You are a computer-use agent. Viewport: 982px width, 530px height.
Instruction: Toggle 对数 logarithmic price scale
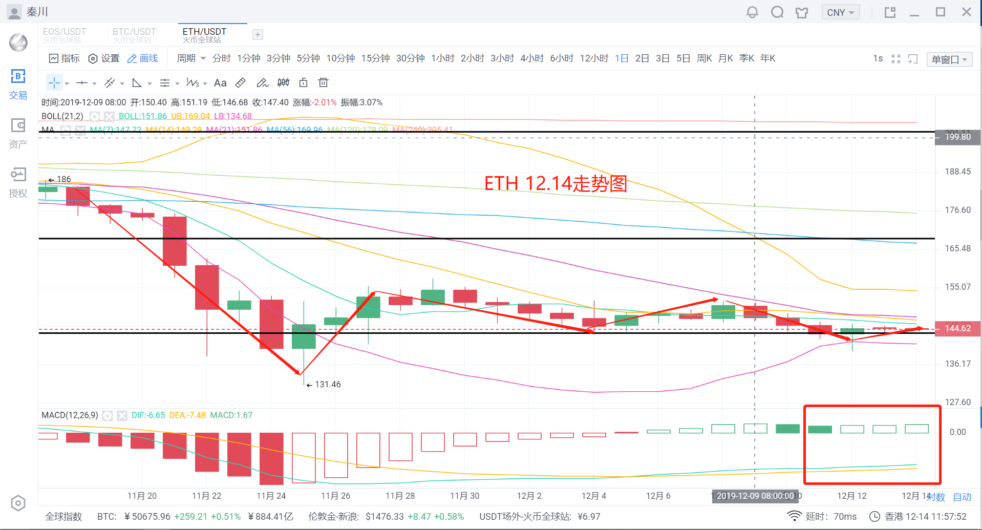tap(936, 497)
